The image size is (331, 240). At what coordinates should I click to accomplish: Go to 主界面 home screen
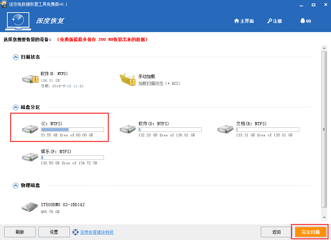(244, 21)
